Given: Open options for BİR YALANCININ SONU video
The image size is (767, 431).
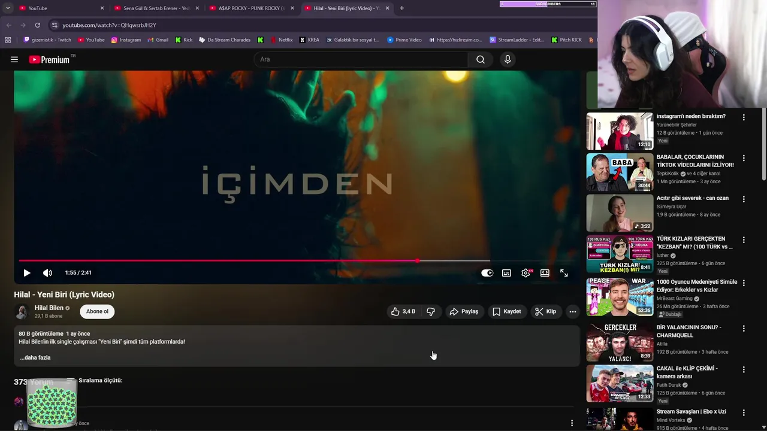Looking at the screenshot, I should click(x=744, y=328).
